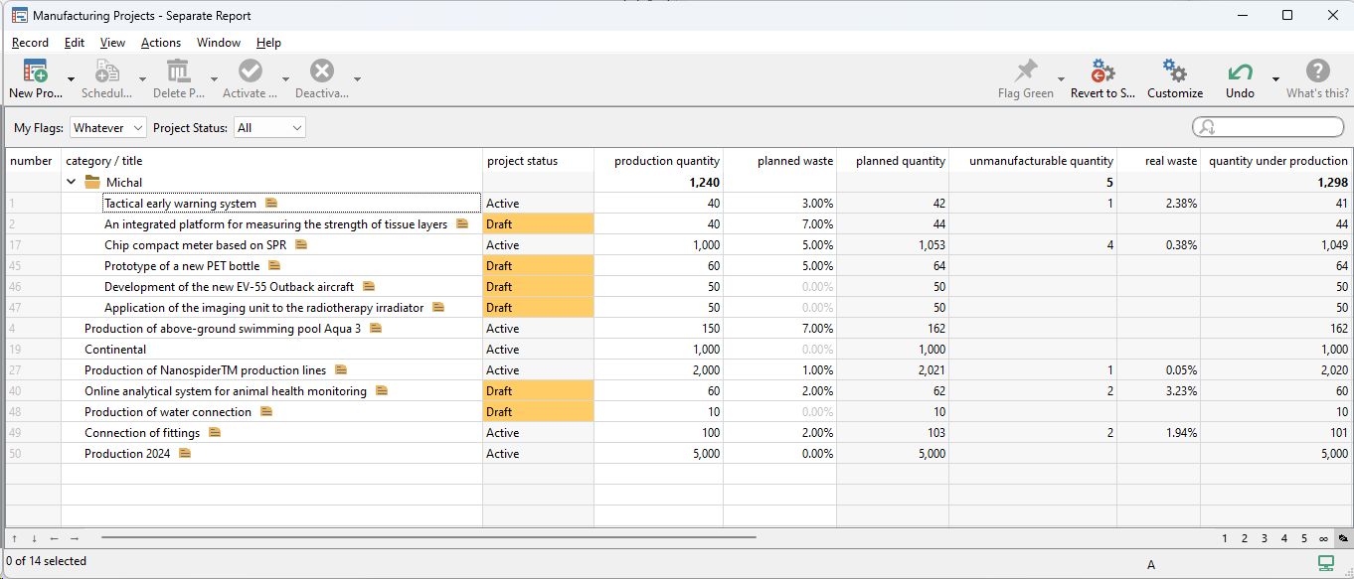The width and height of the screenshot is (1354, 579).
Task: Click note icon beside Tactical early warning system
Action: [x=271, y=204]
